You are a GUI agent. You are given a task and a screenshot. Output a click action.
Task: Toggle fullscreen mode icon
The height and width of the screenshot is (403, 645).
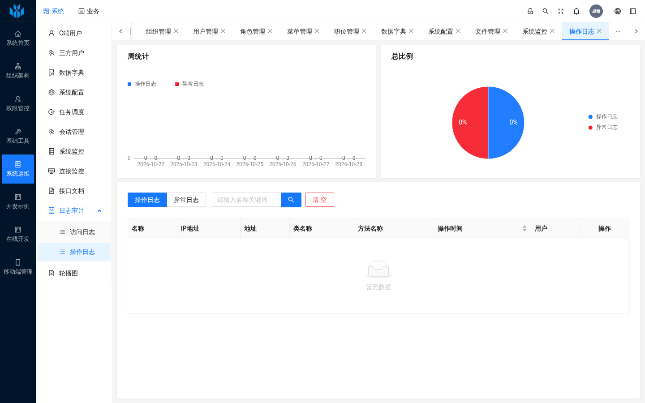[561, 11]
